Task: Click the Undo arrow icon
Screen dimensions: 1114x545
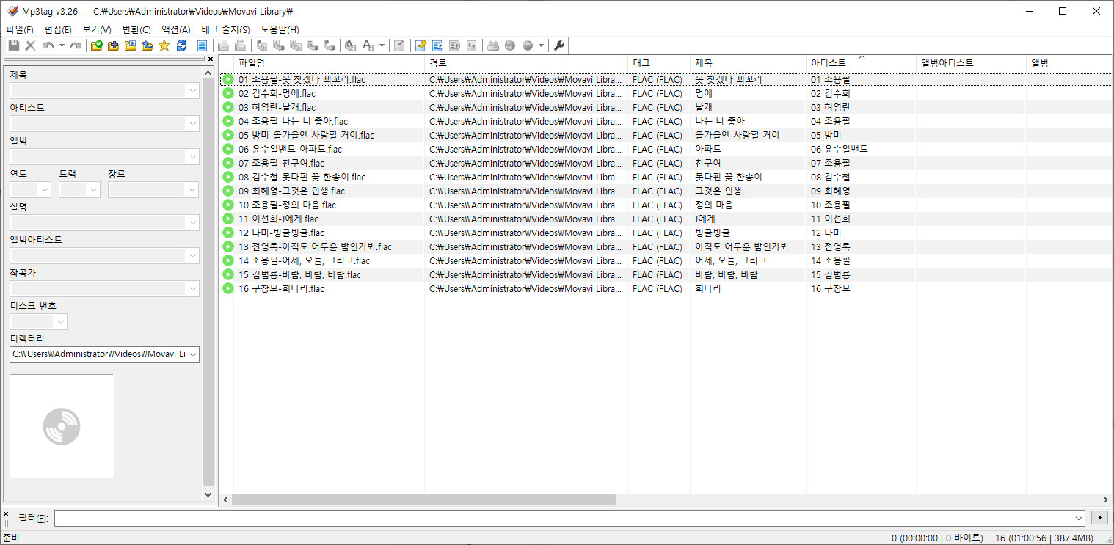Action: [48, 45]
